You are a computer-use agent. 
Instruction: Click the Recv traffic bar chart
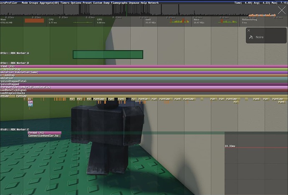coord(228,21)
